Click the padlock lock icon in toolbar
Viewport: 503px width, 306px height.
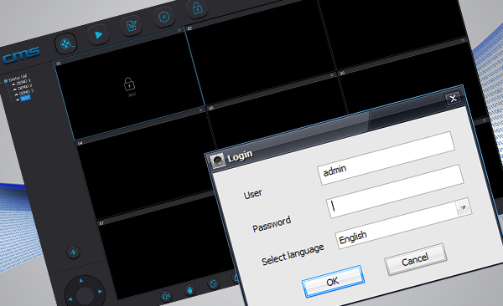click(x=197, y=8)
